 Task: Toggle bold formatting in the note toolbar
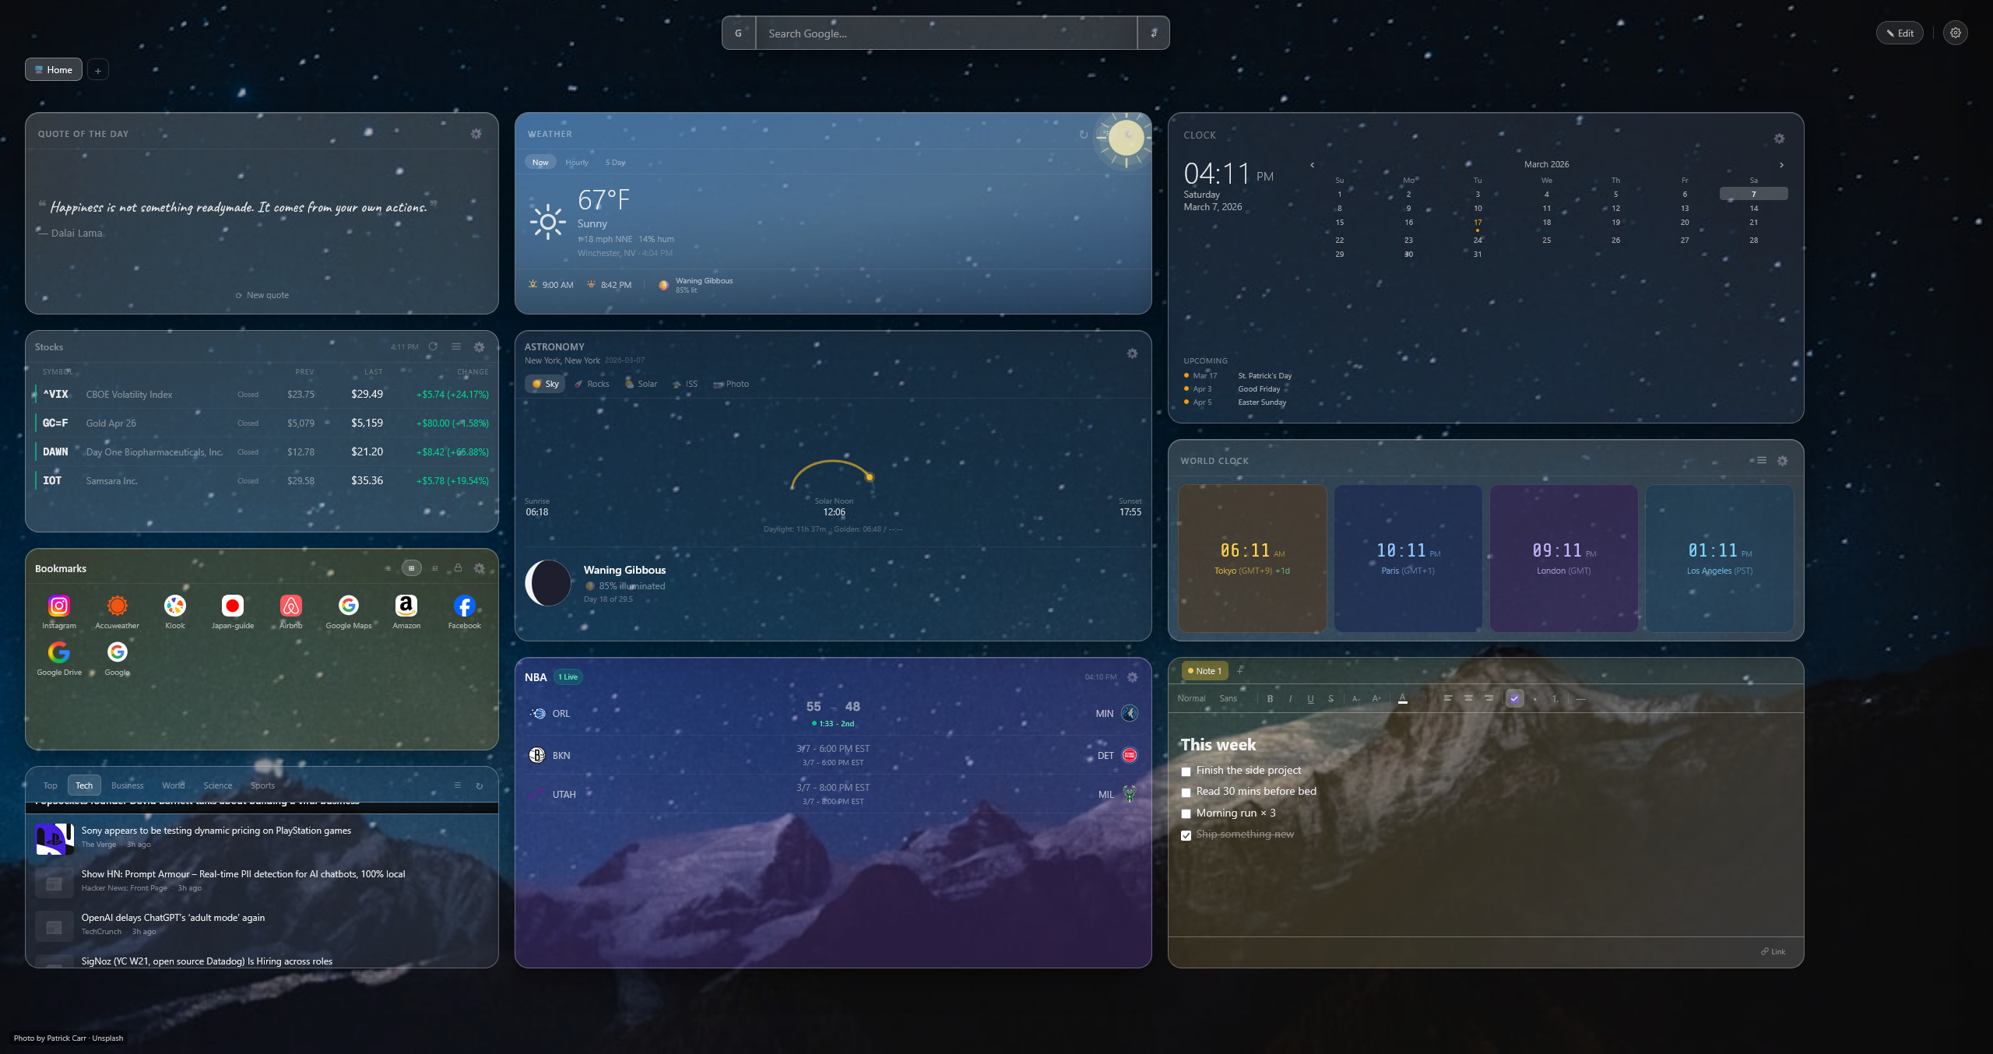[1270, 698]
